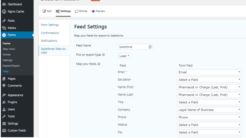Open Form Settings section
Image resolution: width=246 pixels, height=138 pixels.
50,25
